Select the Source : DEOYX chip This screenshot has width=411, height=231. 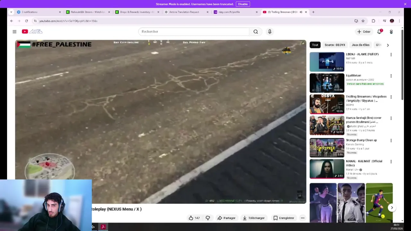(335, 45)
